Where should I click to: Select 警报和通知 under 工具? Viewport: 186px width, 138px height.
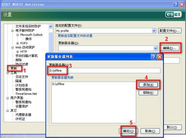[23, 89]
